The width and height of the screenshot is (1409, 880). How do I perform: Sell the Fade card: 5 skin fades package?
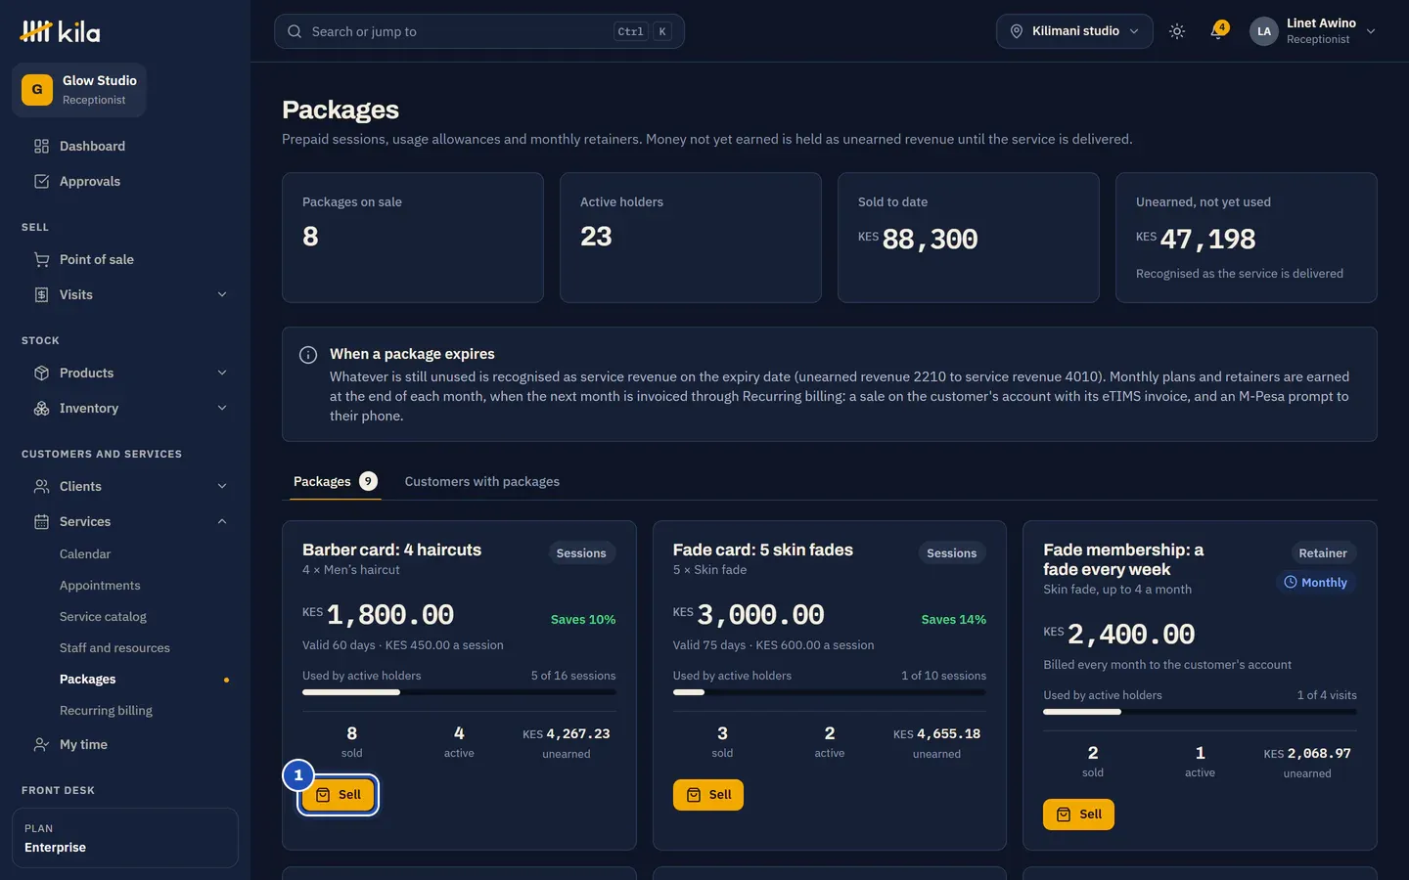[708, 795]
